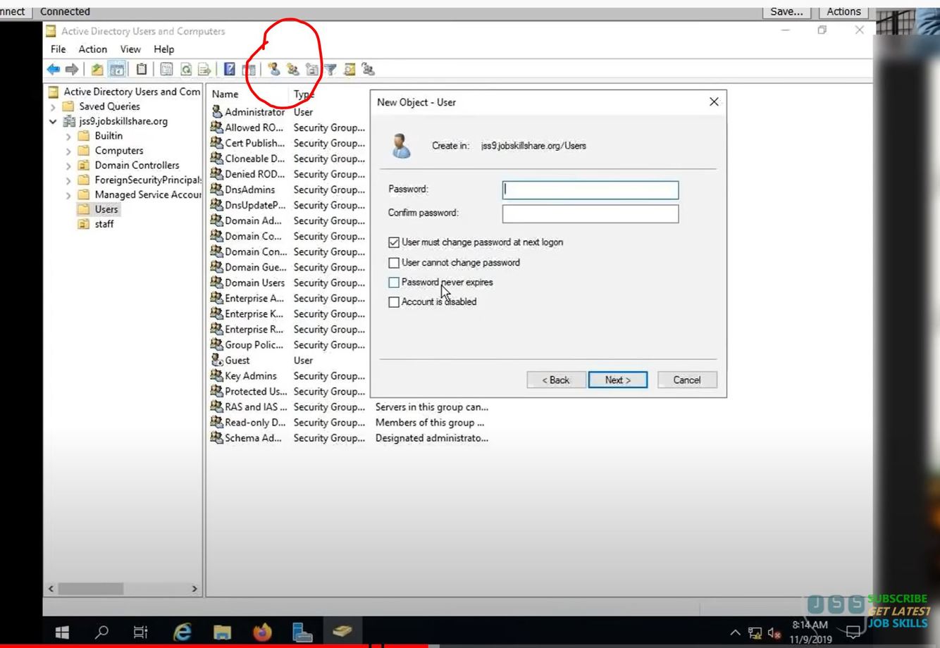Refresh the view with the green arrow icon
The width and height of the screenshot is (940, 648).
pyautogui.click(x=186, y=69)
